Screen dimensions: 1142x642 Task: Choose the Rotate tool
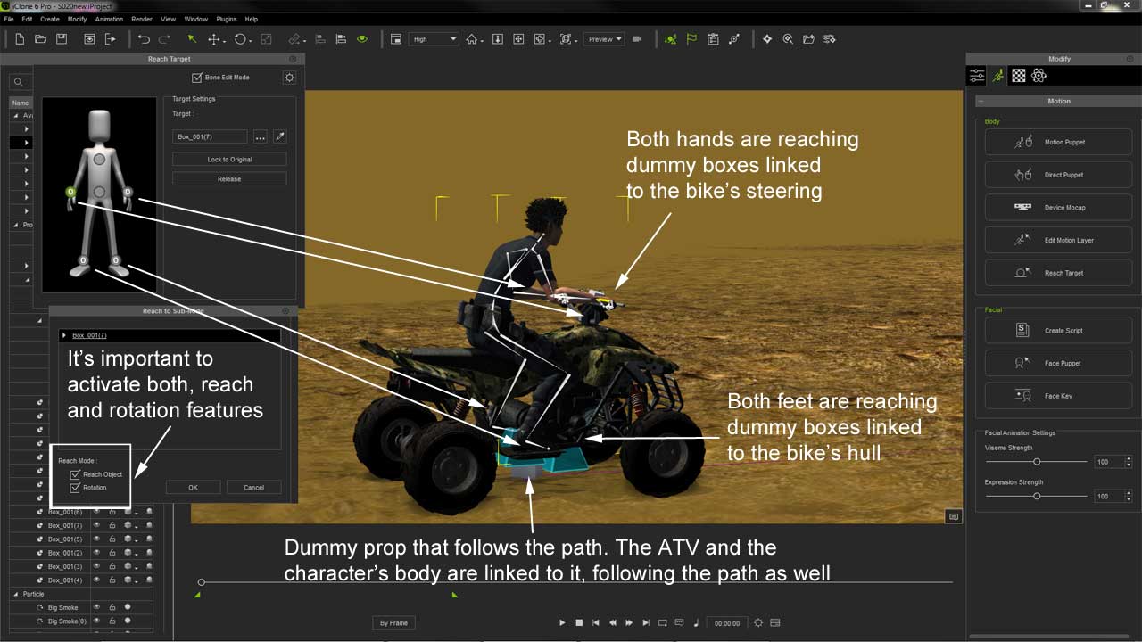(240, 39)
